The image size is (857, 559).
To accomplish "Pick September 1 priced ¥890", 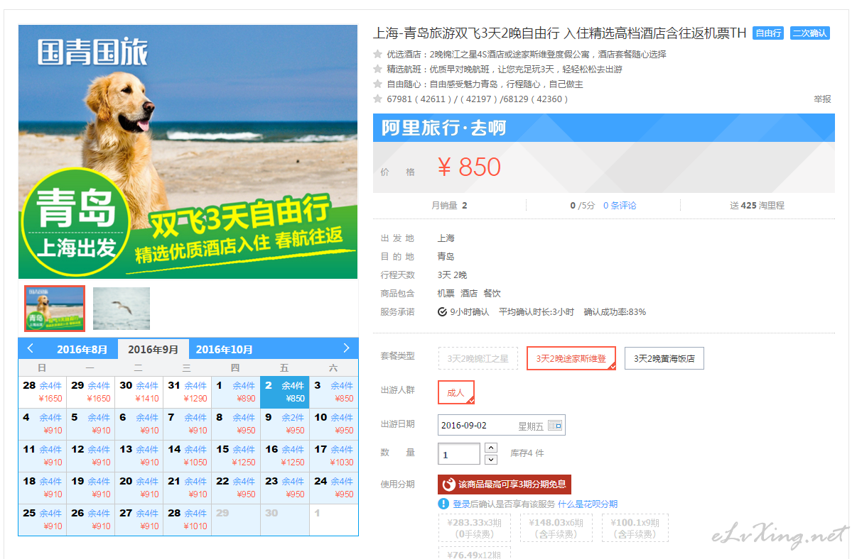I will tap(235, 392).
